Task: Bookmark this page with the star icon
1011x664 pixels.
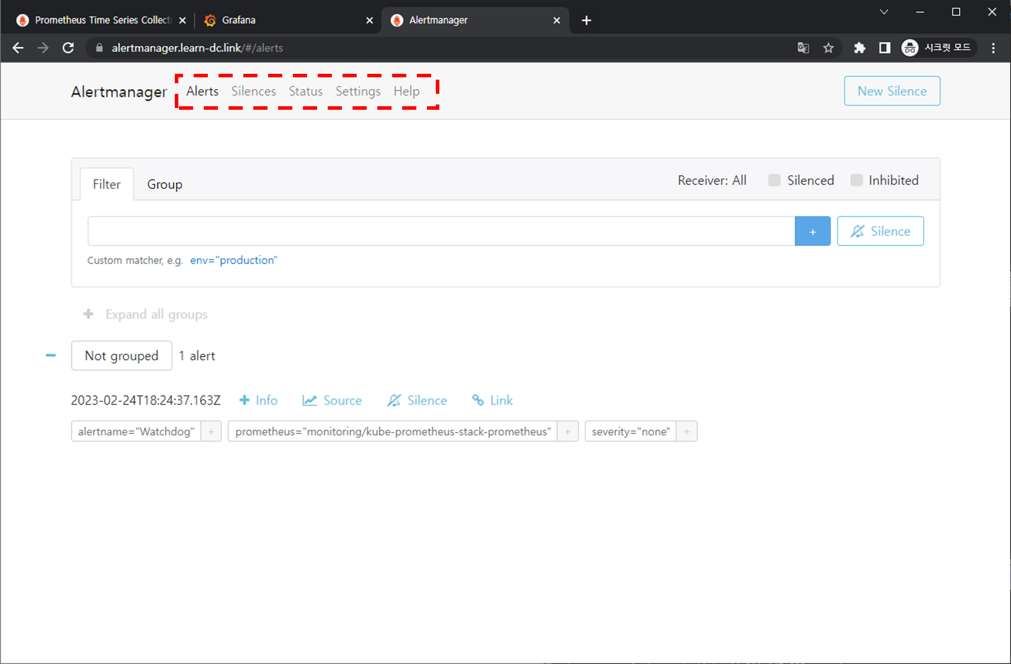Action: point(829,48)
